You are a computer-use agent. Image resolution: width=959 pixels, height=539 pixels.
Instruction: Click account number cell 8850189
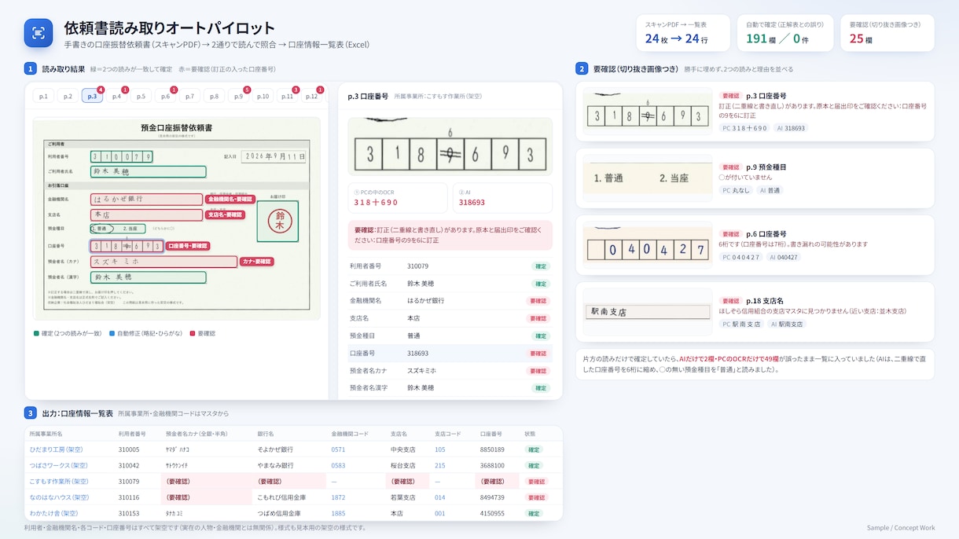(x=492, y=449)
